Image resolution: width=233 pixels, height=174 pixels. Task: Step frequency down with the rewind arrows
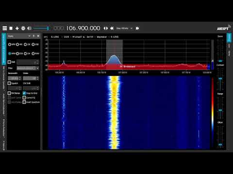[112, 29]
